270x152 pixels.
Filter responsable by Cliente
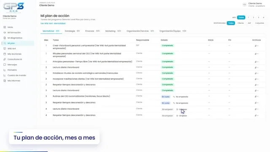click(x=240, y=23)
